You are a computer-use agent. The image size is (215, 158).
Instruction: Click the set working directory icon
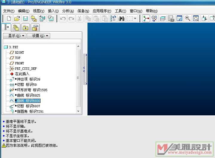(34, 18)
